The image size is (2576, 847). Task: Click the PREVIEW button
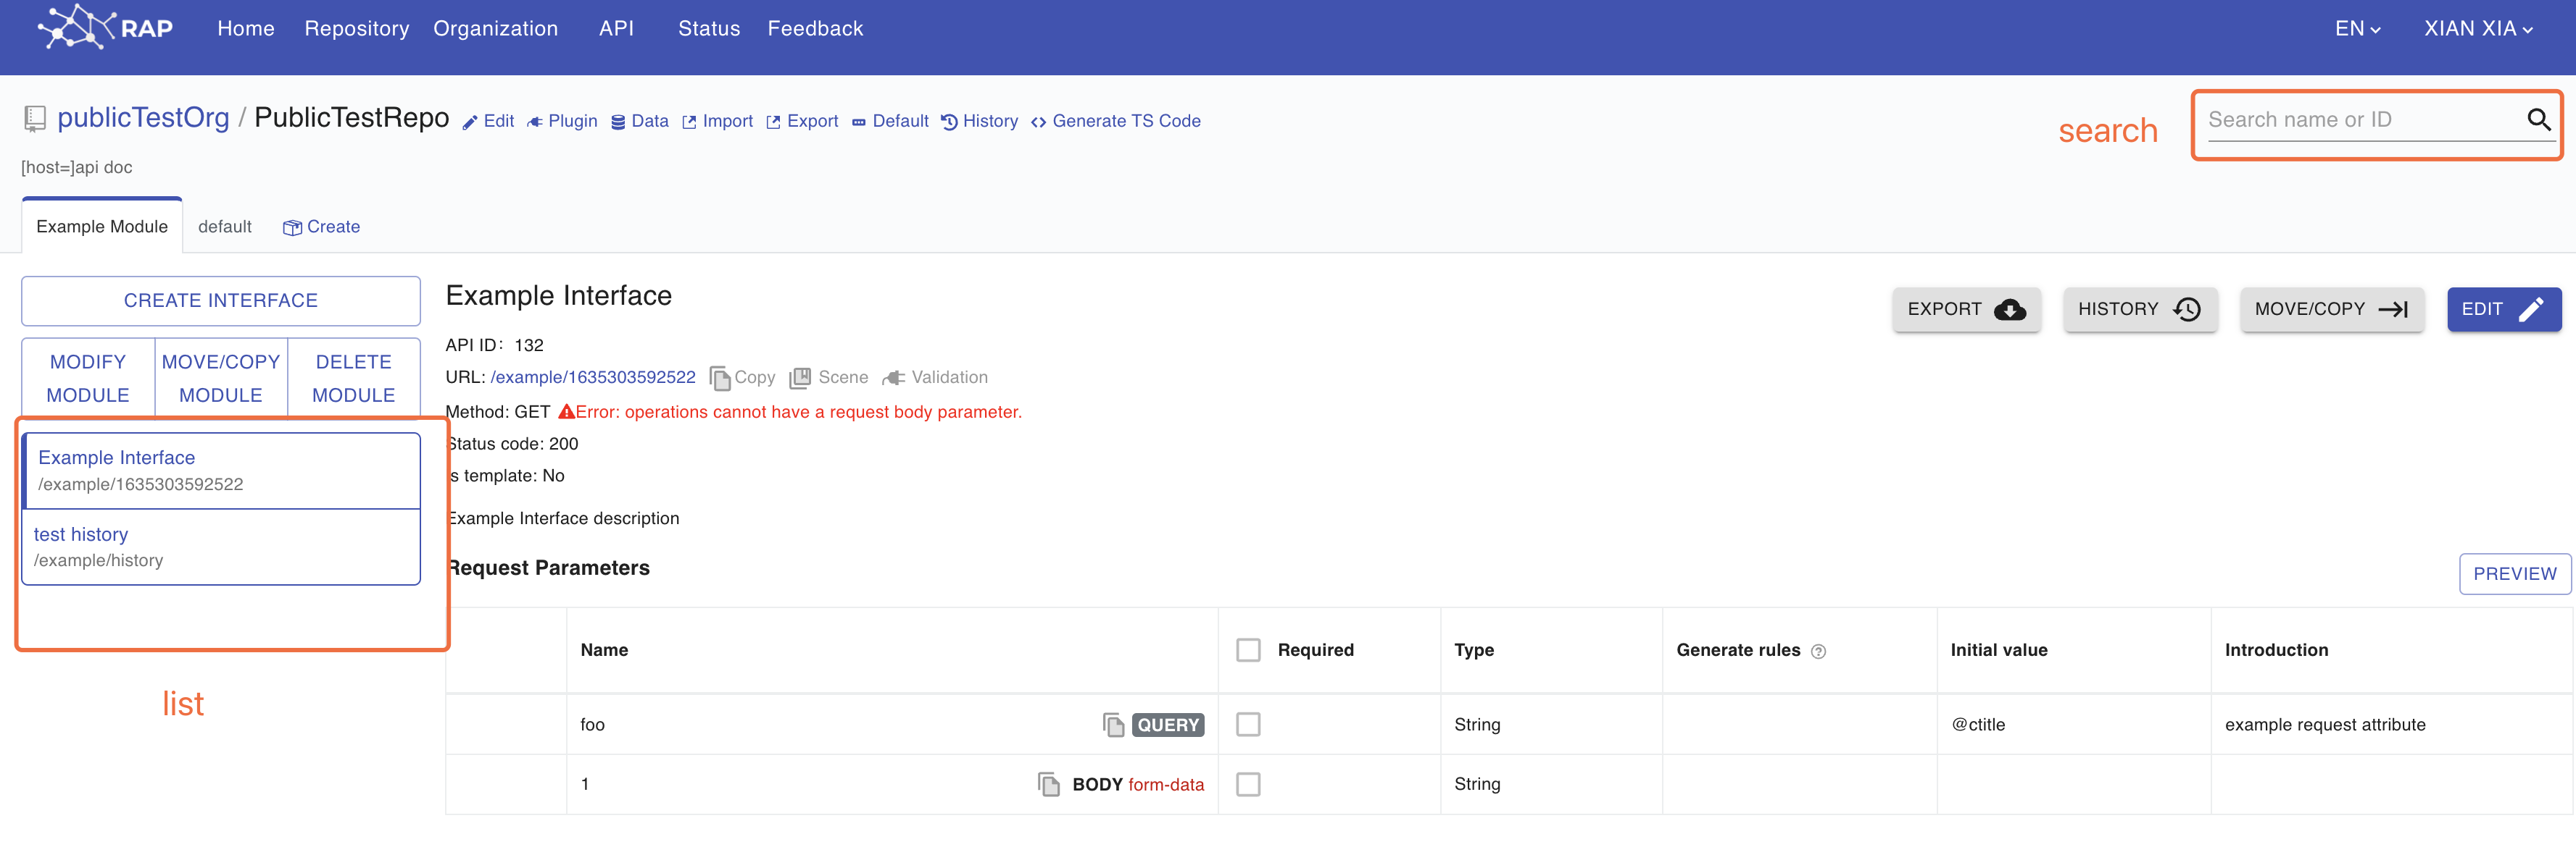coord(2515,574)
